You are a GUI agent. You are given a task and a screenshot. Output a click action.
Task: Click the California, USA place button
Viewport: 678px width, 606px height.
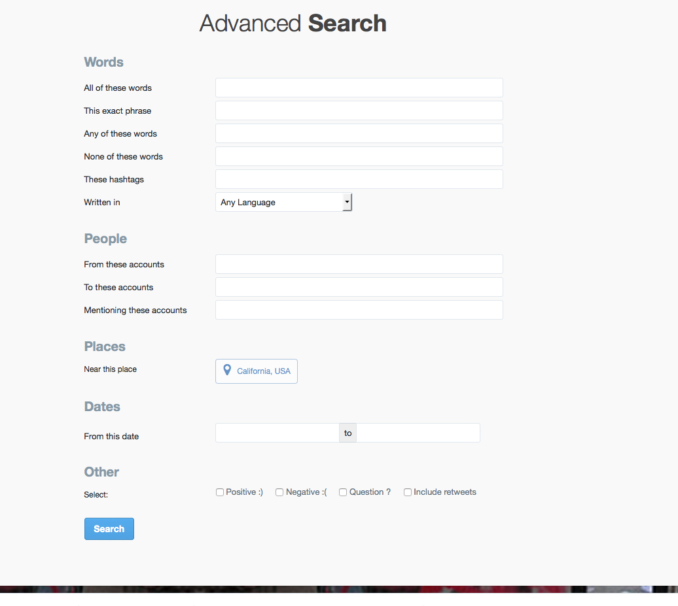point(257,371)
